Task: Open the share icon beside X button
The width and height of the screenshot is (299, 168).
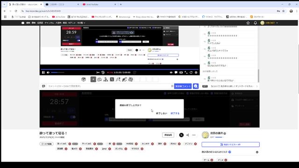Action: tap(188, 135)
